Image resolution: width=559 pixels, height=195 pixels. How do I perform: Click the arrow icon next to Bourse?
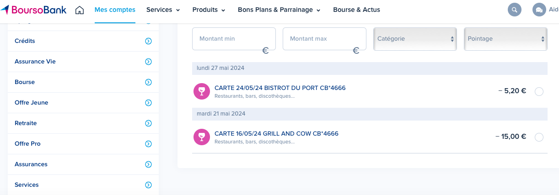[x=148, y=82]
